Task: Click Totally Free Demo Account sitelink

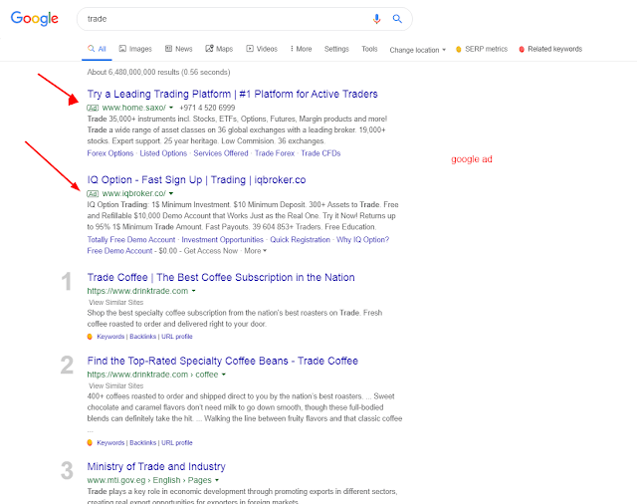Action: pyautogui.click(x=131, y=240)
